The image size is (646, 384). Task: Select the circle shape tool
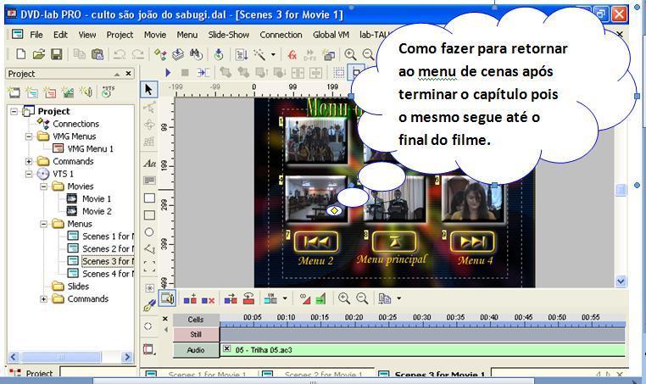click(149, 232)
